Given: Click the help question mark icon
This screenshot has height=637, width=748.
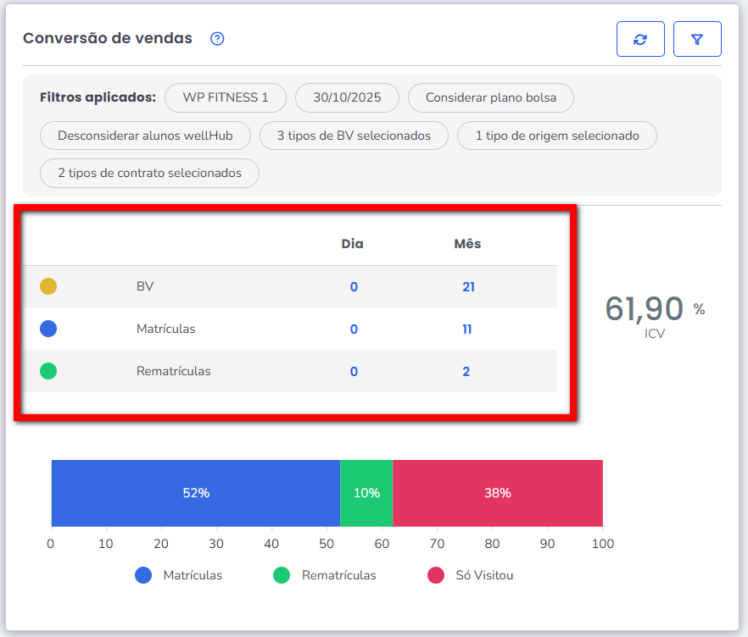Looking at the screenshot, I should [x=217, y=39].
